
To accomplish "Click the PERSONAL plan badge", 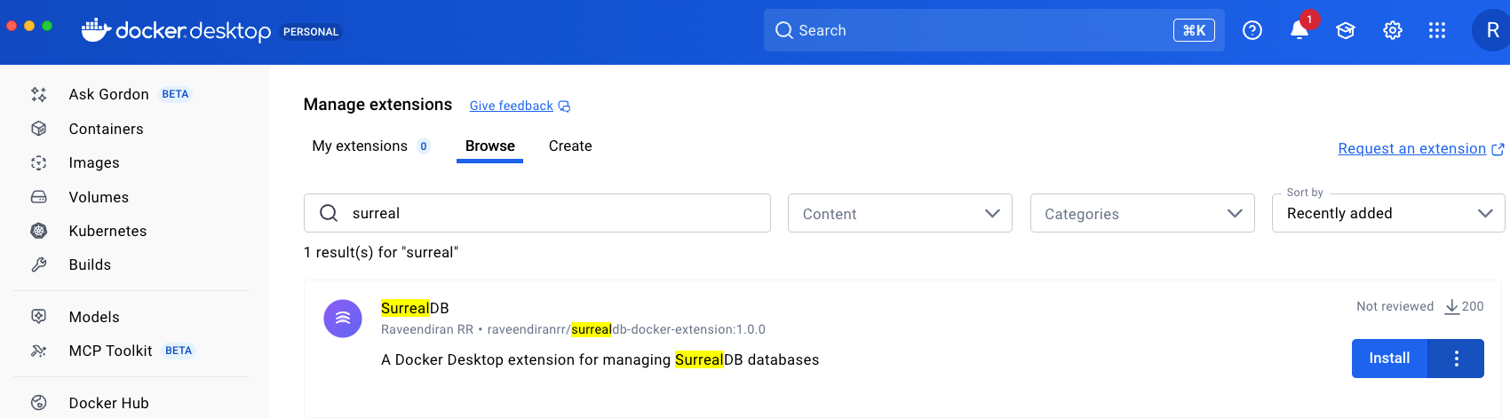I will 311,32.
